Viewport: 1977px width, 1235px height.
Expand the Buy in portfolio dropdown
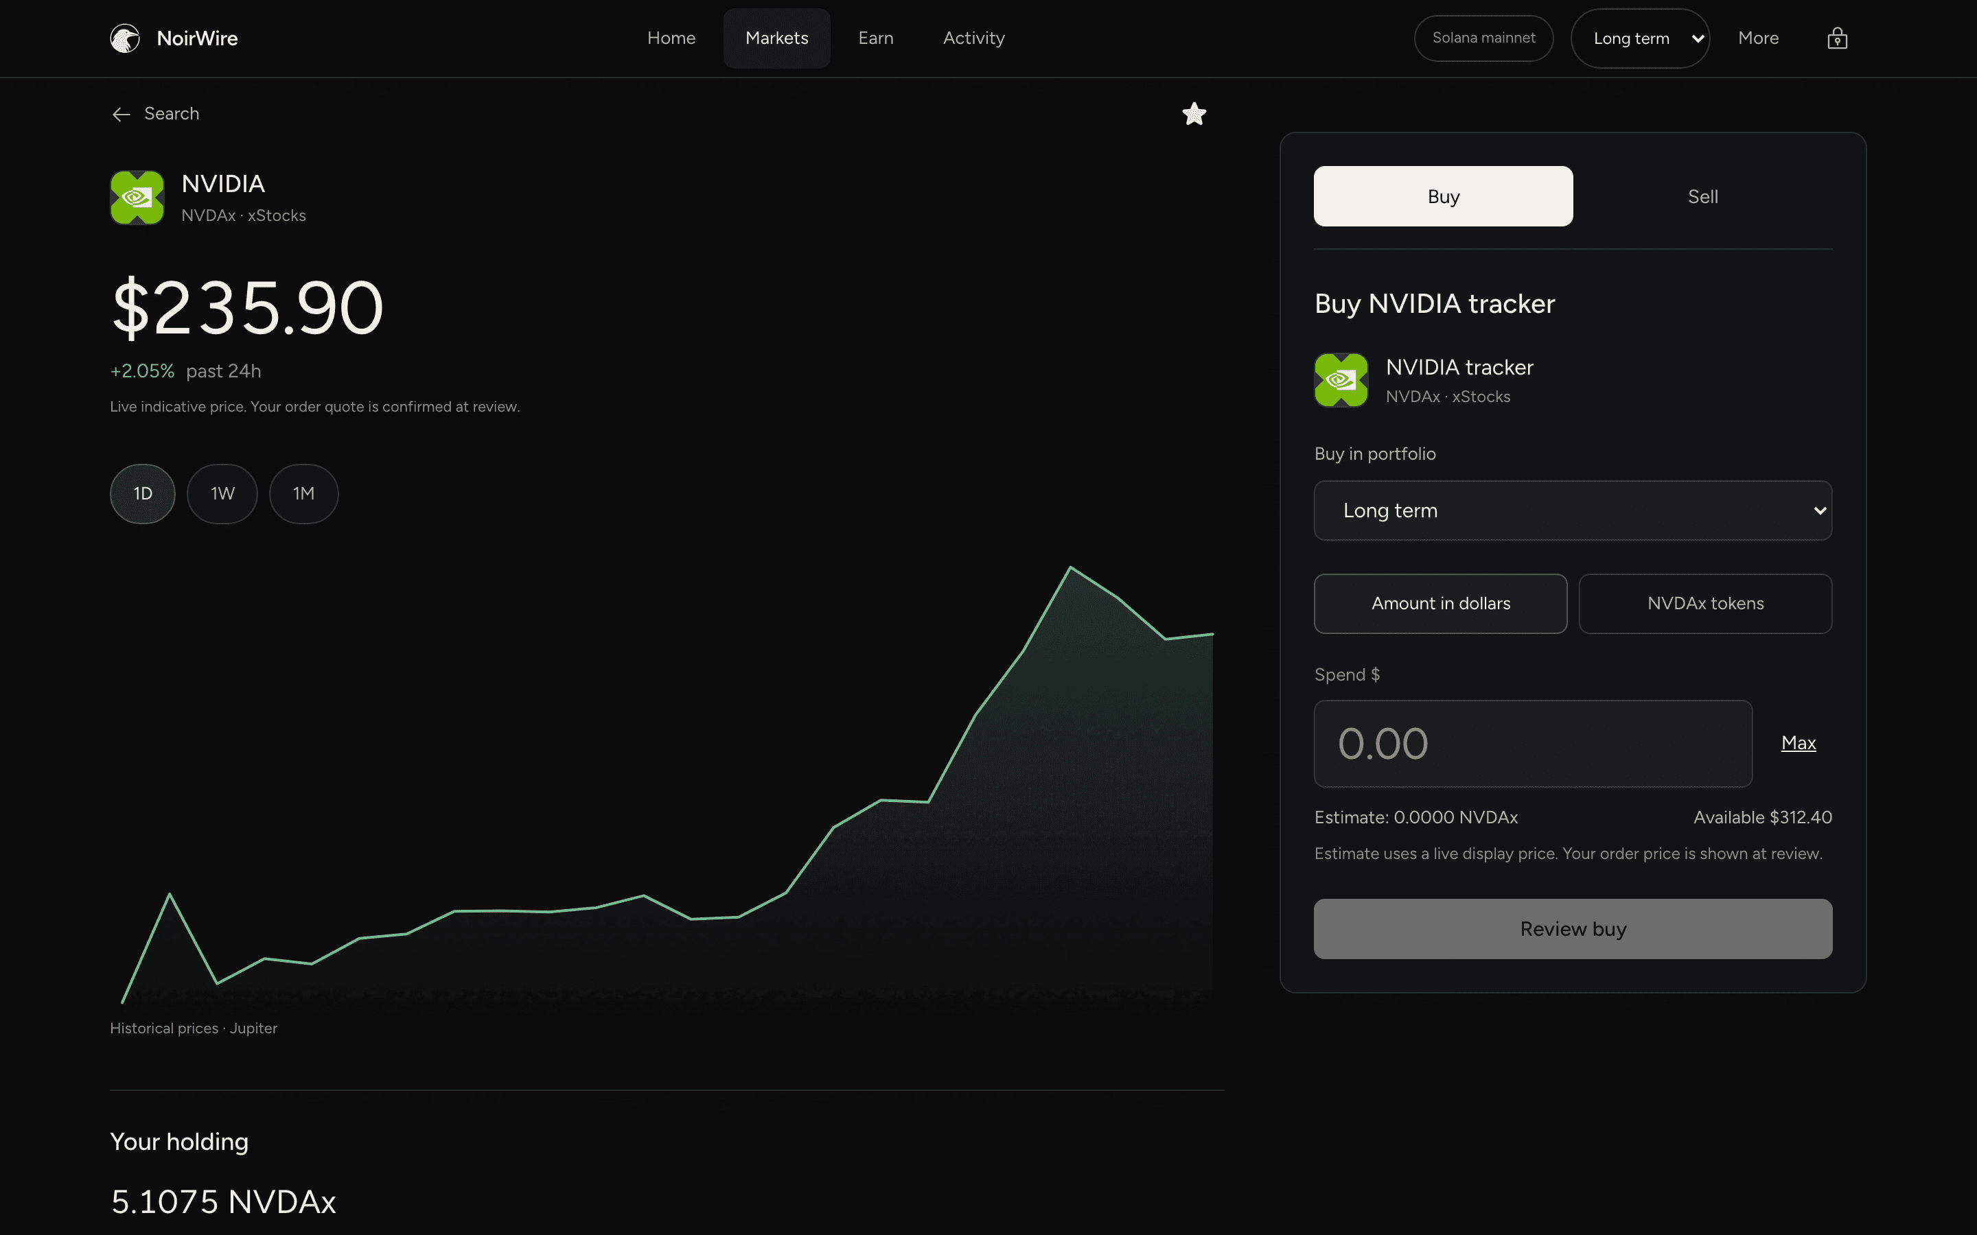(1573, 510)
